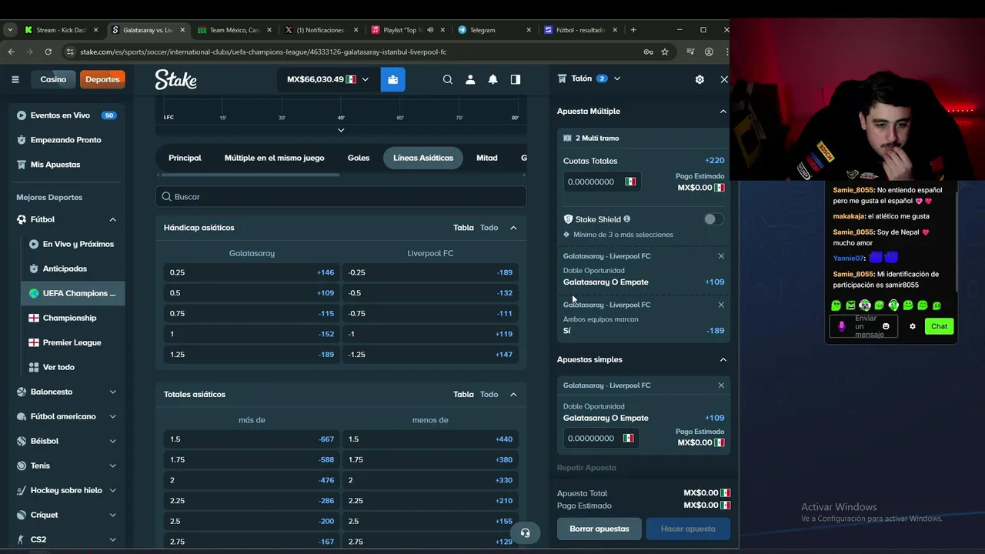Expand the timeline chart chevron

[341, 130]
